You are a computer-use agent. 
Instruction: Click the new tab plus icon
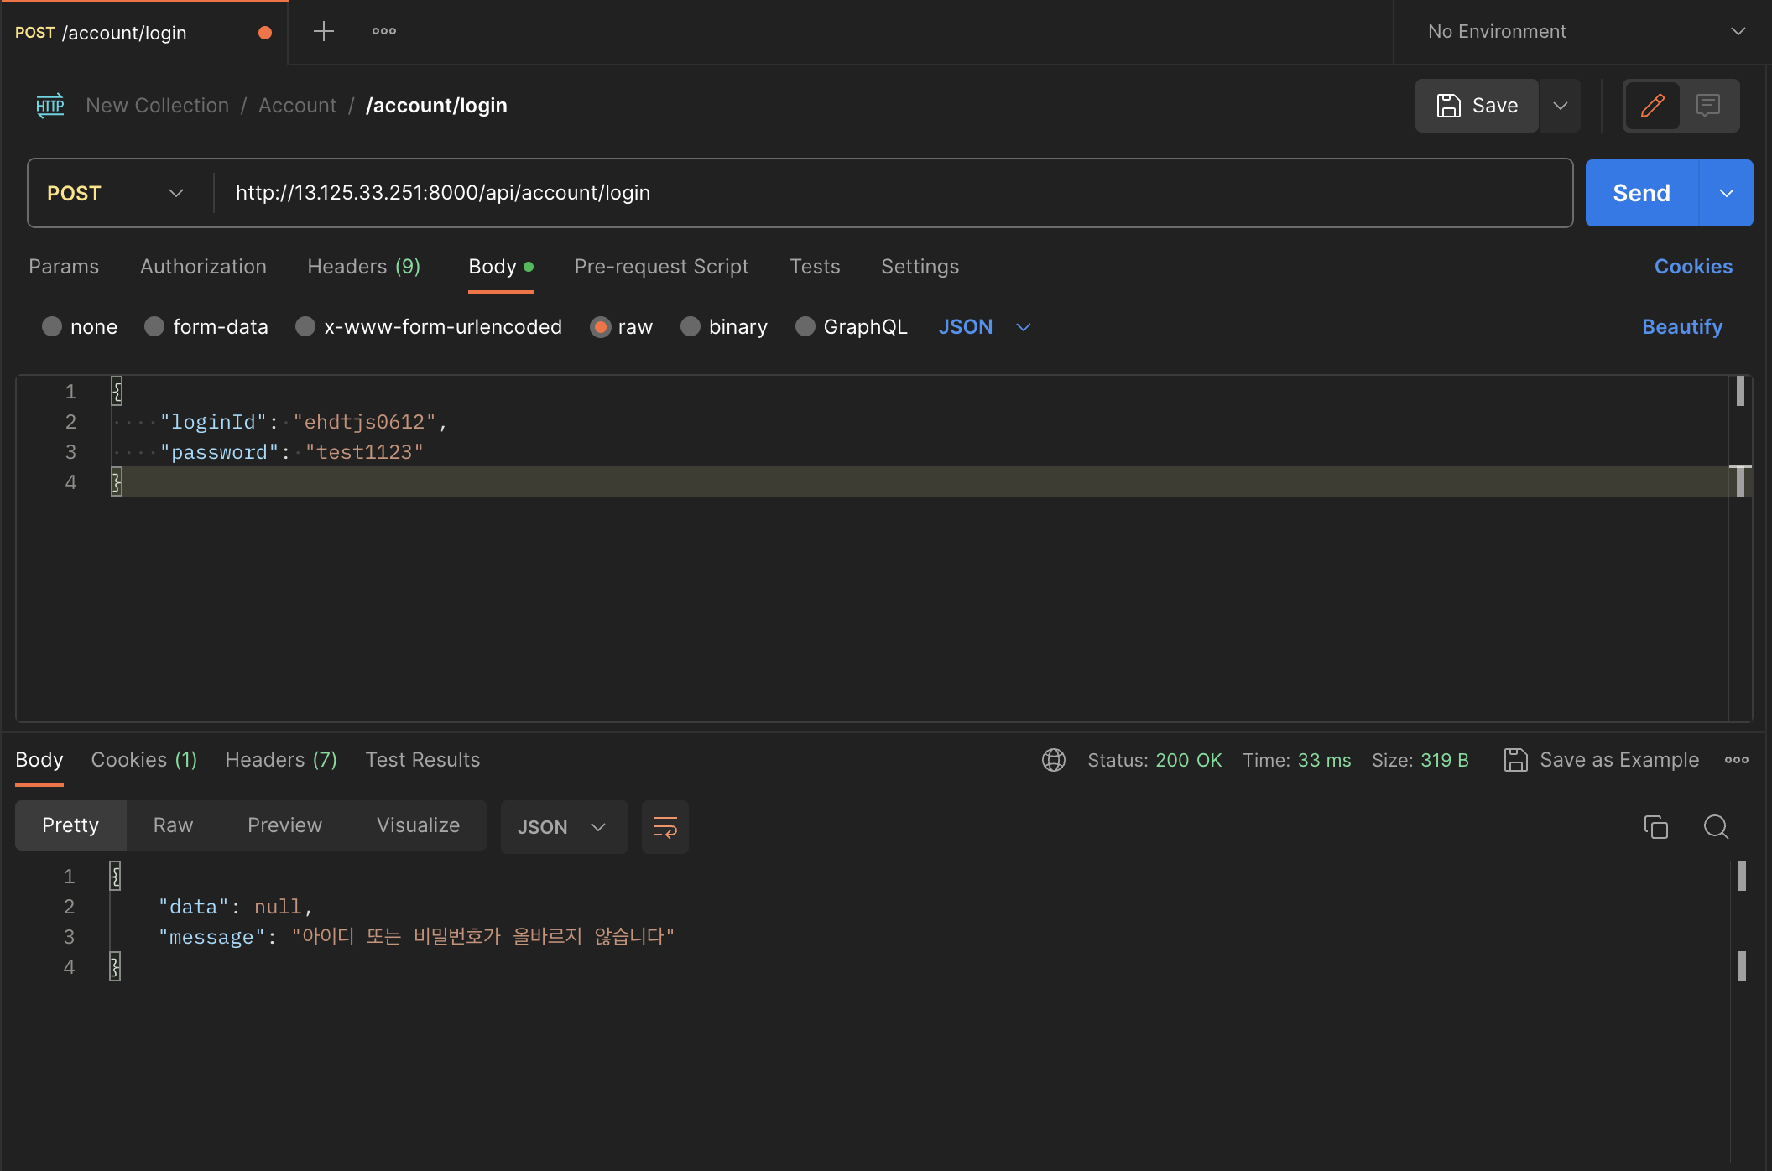323,32
